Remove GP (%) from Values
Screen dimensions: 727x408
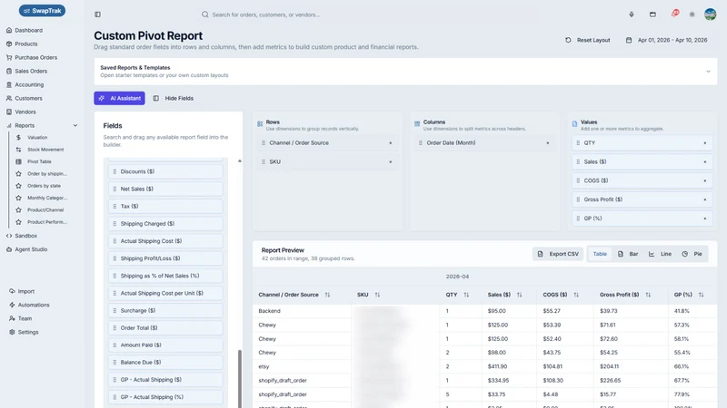705,219
